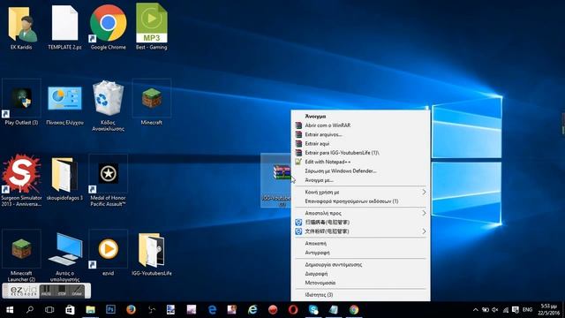
Task: Pause recording in the ezvid widget
Action: tap(46, 291)
